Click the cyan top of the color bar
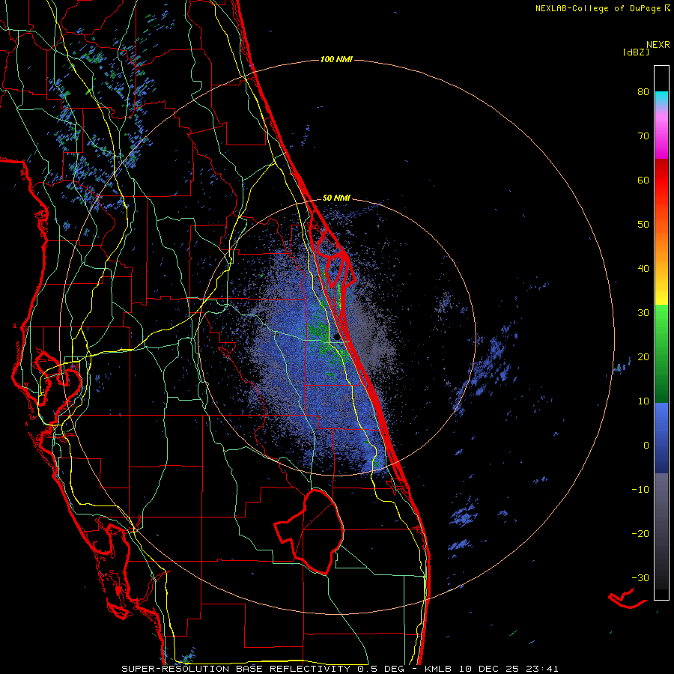Screen dimensions: 674x674 661,98
